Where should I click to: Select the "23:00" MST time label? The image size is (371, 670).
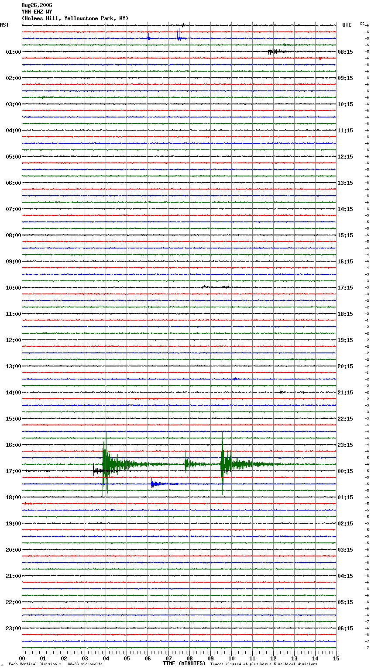click(14, 629)
